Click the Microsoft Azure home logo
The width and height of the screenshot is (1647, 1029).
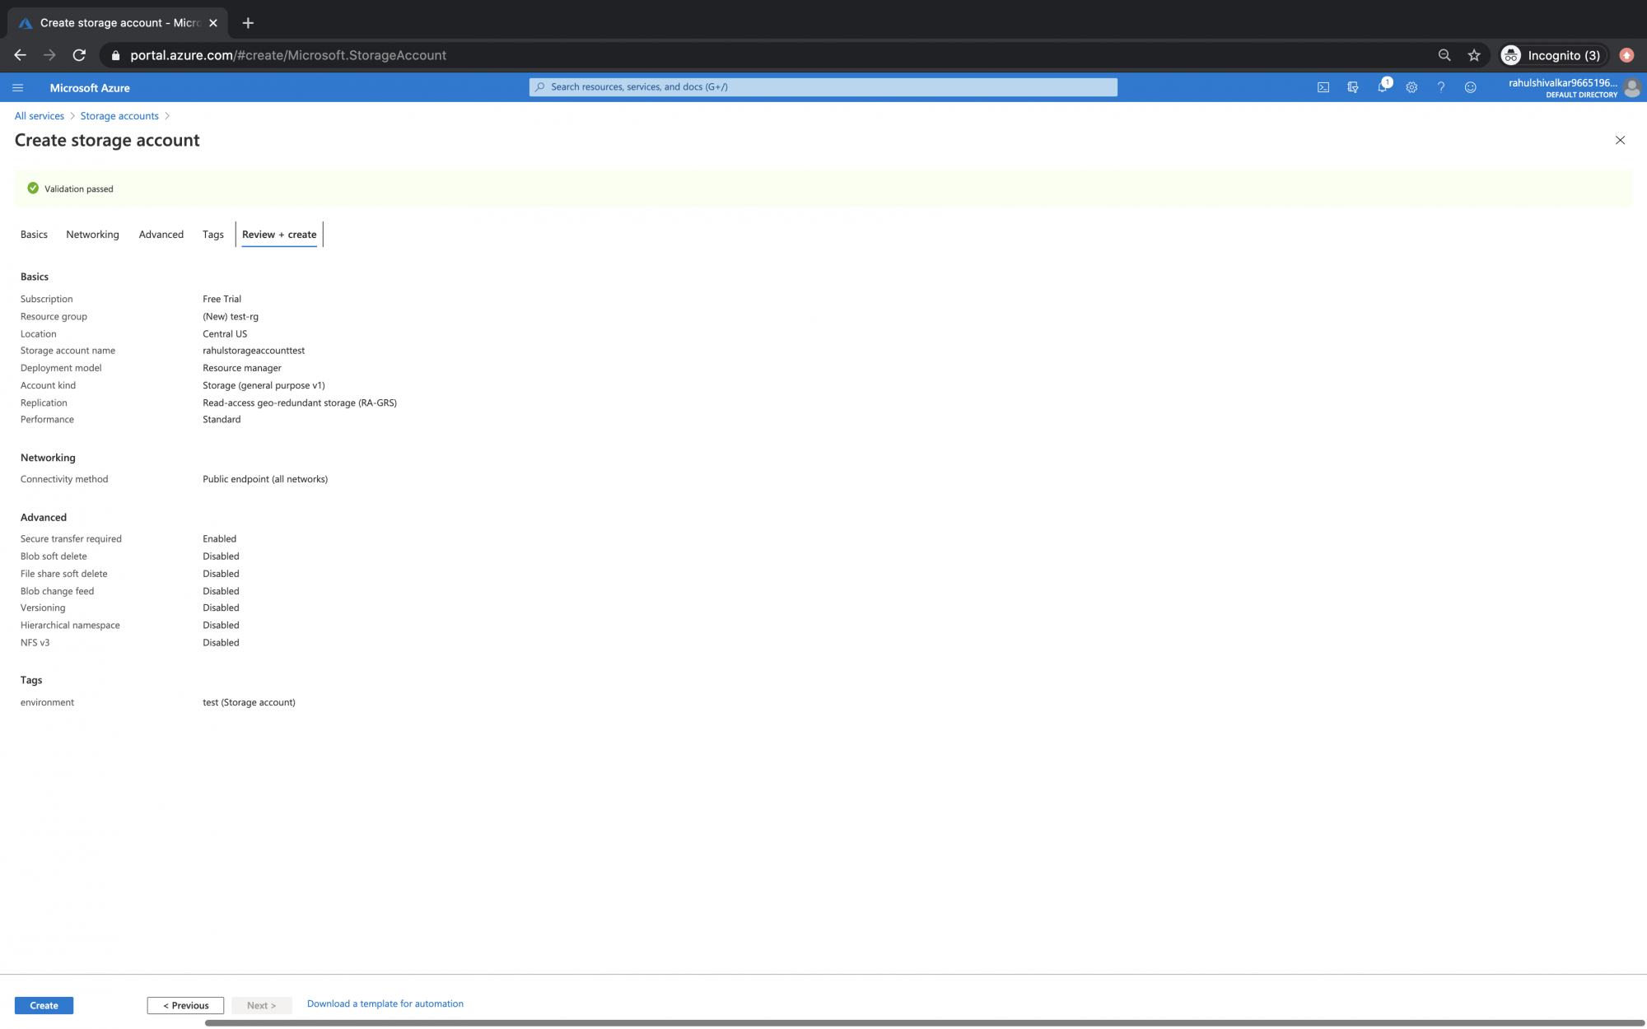tap(90, 87)
